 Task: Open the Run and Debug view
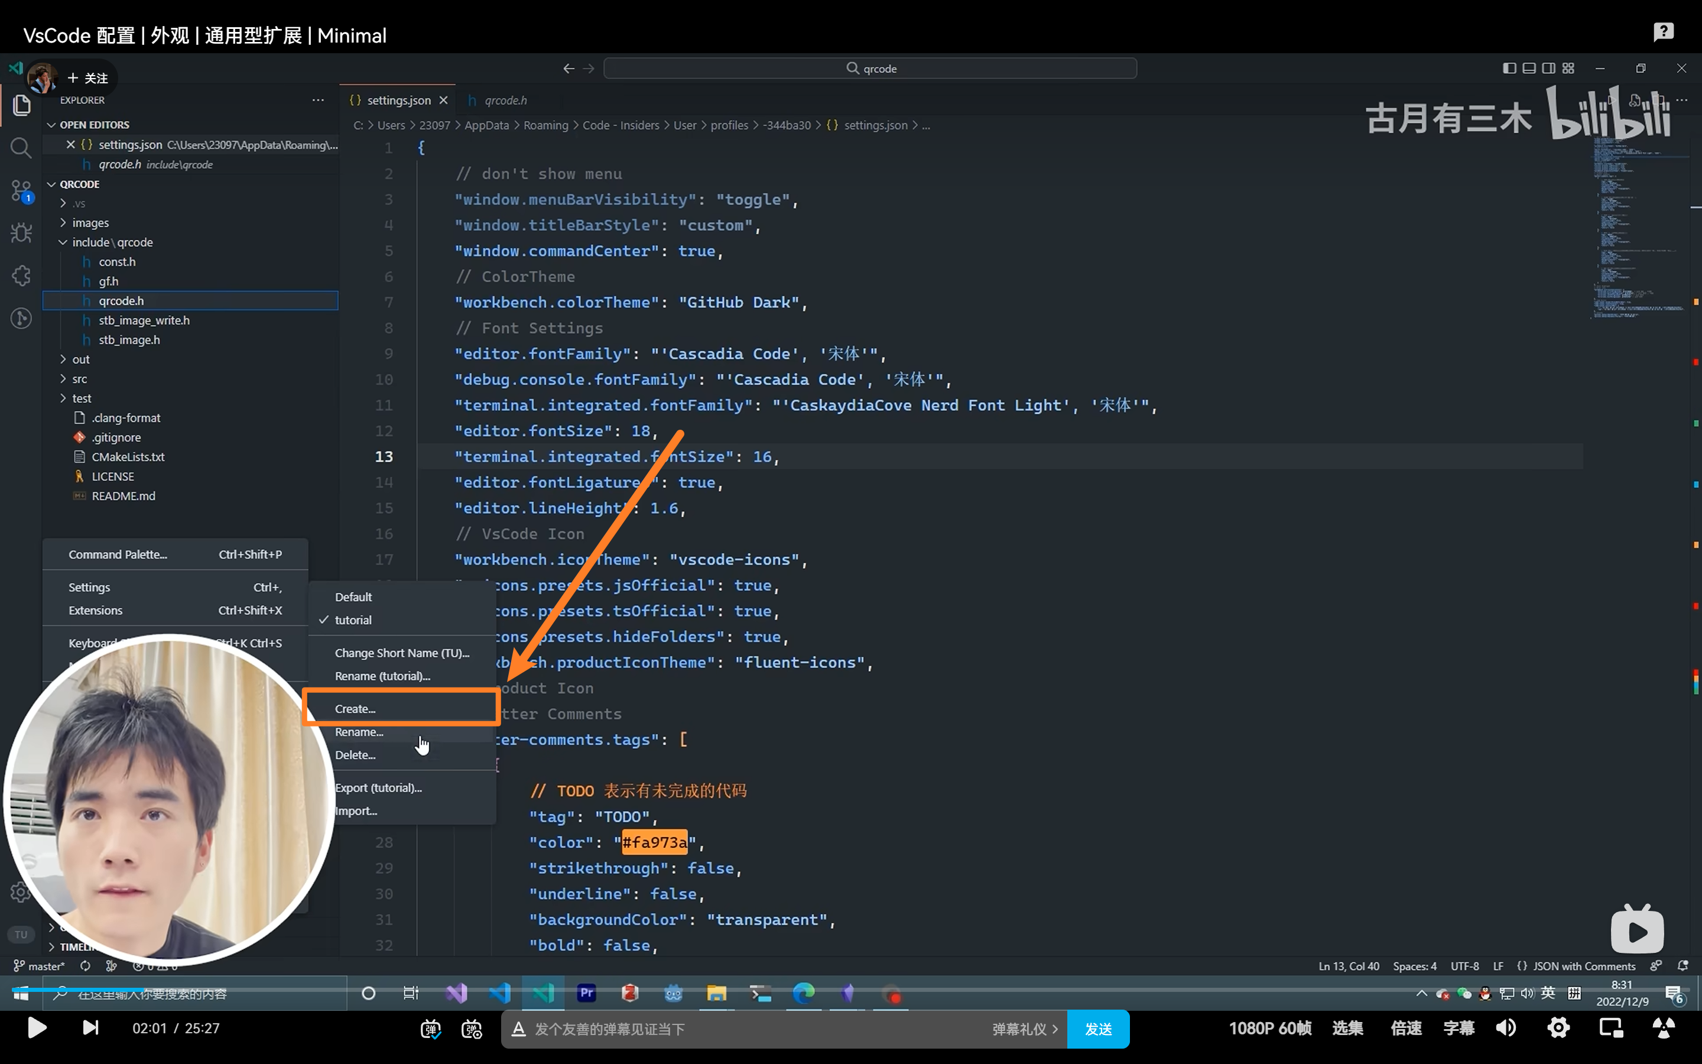tap(21, 233)
